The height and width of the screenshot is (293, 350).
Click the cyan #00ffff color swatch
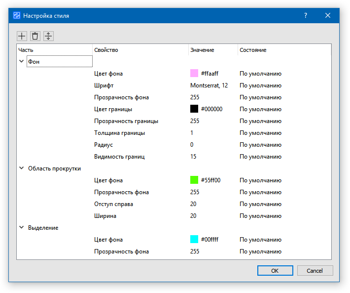[194, 240]
